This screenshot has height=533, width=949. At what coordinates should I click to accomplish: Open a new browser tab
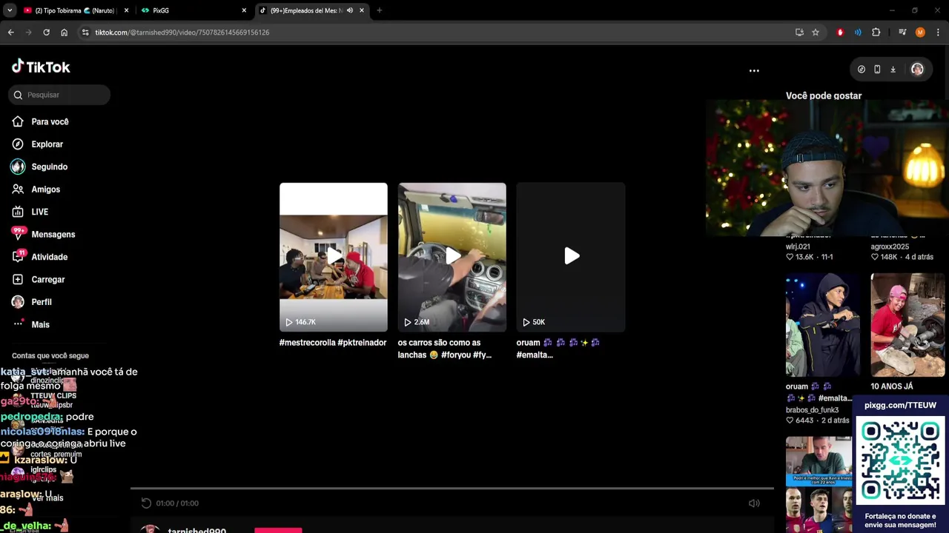(x=379, y=10)
